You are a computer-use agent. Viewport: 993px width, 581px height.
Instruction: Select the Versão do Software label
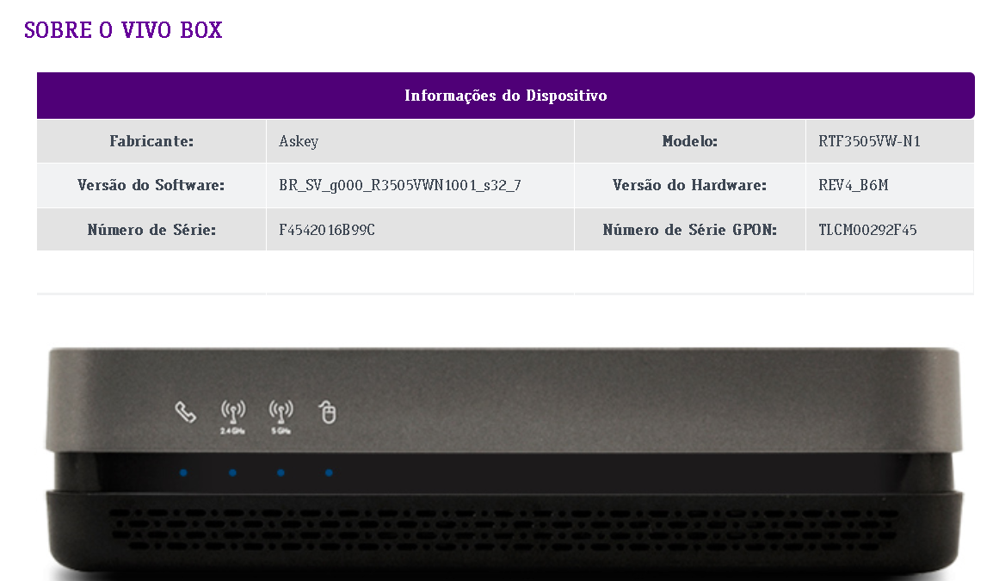[151, 185]
